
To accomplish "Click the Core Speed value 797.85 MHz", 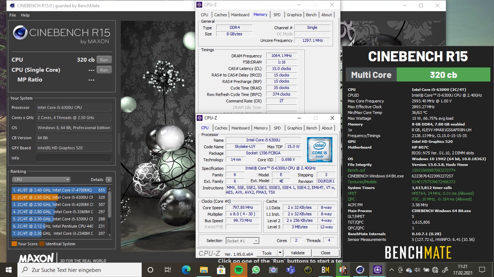I will coord(243,208).
